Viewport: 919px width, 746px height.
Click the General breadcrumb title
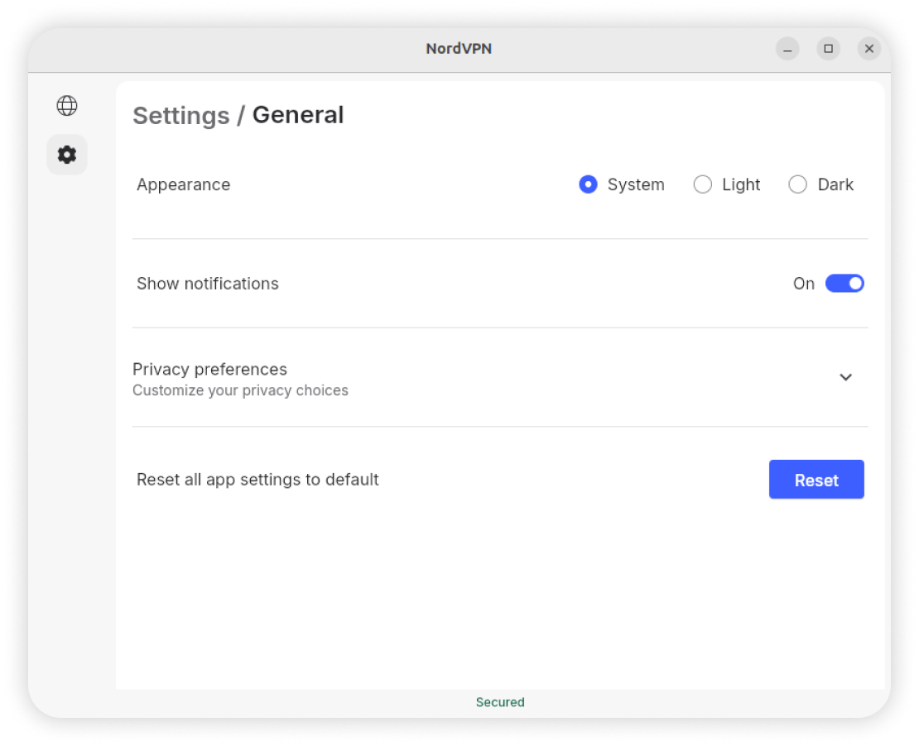298,115
